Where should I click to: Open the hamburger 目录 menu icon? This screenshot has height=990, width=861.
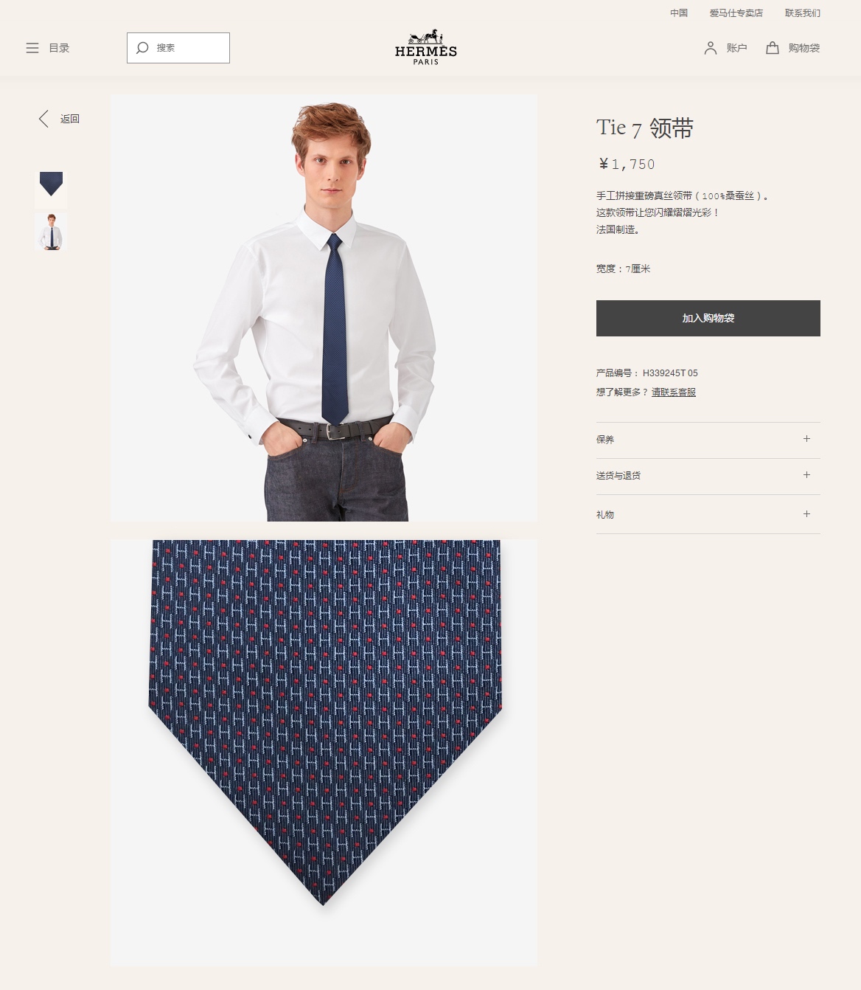point(32,48)
